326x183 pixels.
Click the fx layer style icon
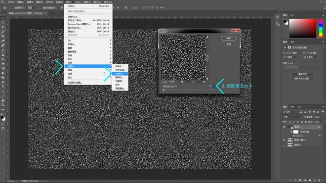coord(296,181)
